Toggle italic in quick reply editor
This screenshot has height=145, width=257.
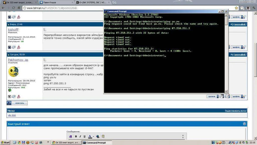click(x=80, y=136)
